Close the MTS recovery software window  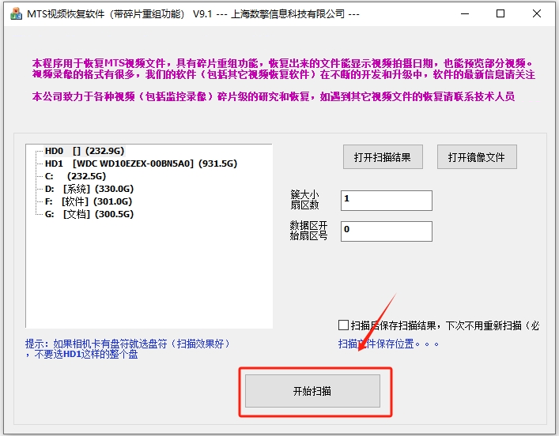coord(537,14)
